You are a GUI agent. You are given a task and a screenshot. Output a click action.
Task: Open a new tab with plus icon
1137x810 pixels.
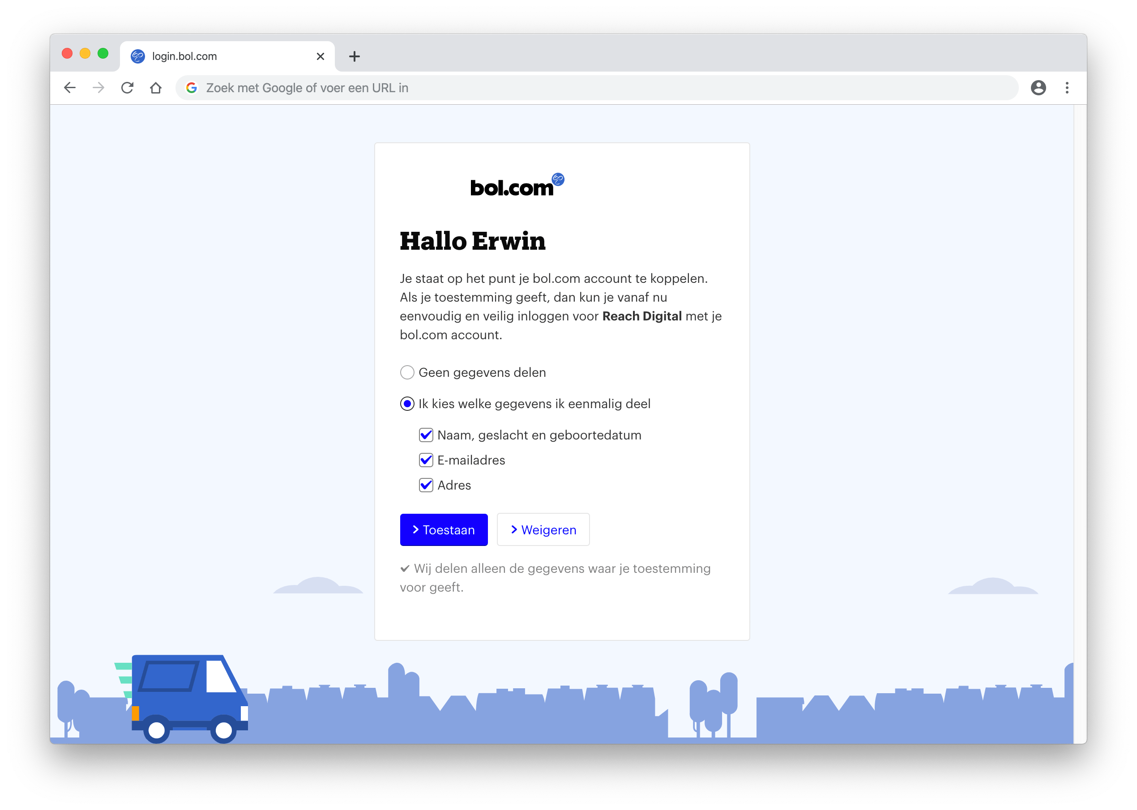(354, 56)
